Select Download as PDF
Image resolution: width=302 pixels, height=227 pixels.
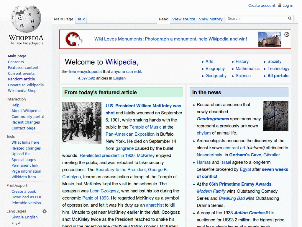coord(27,197)
